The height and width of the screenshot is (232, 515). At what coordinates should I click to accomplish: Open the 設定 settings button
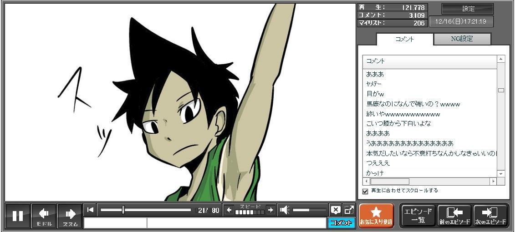(x=468, y=9)
